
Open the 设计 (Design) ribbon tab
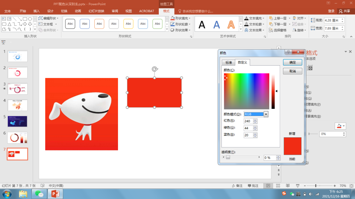pos(50,11)
